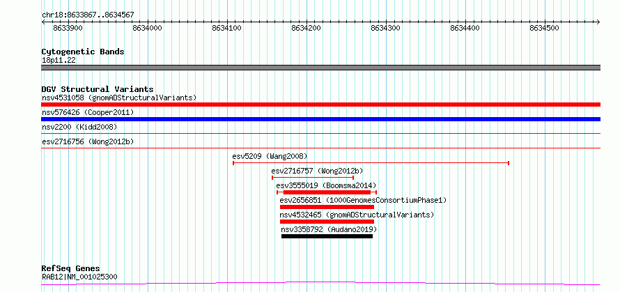Select the RefSeq Genes track heading
Viewport: 620px width, 292px height.
(x=71, y=269)
